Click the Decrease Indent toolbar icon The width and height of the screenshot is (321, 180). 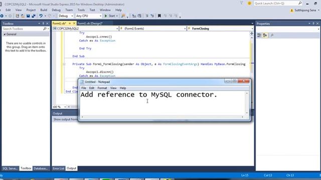pyautogui.click(x=147, y=15)
